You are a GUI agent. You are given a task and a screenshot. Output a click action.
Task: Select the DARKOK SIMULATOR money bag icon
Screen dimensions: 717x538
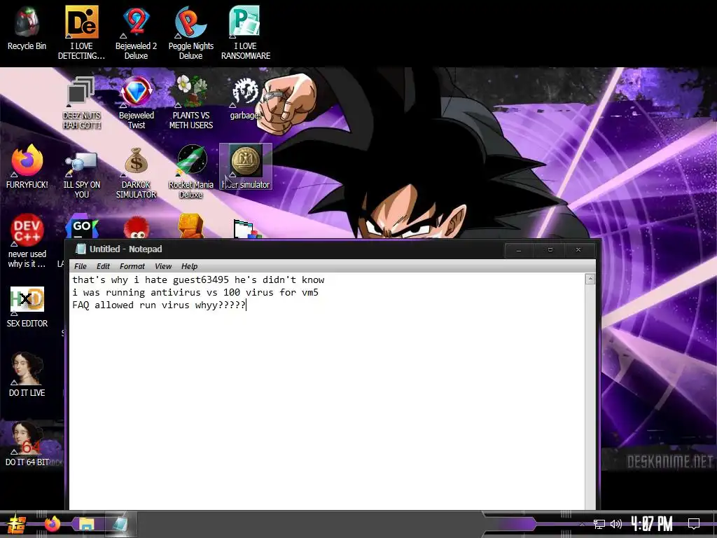pos(137,172)
